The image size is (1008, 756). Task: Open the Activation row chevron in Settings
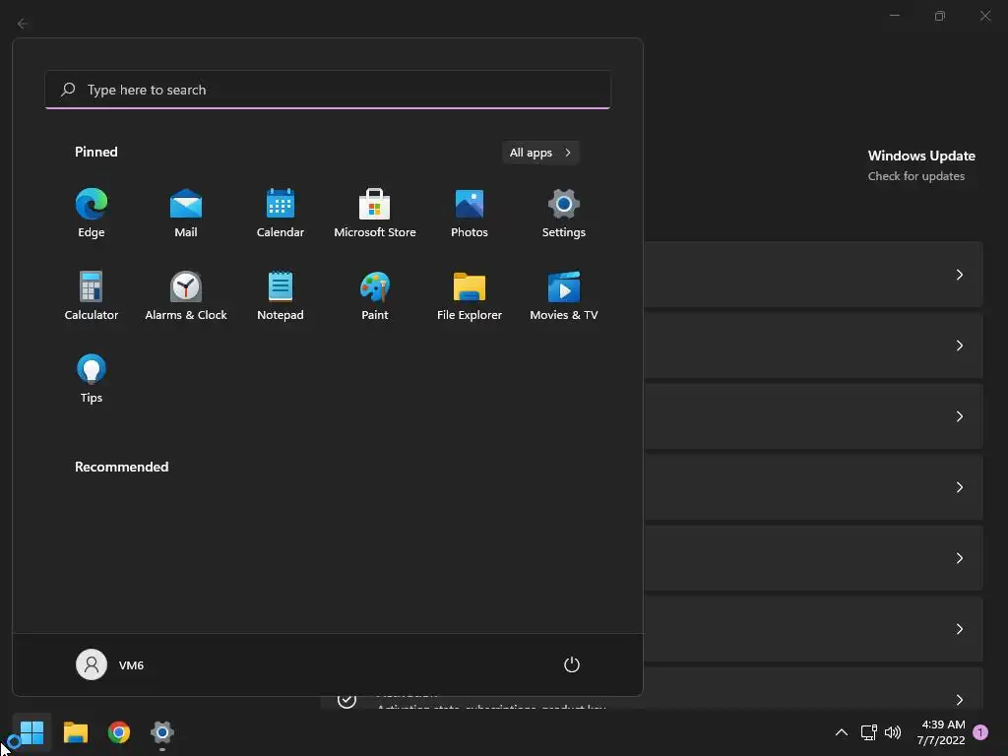959,699
